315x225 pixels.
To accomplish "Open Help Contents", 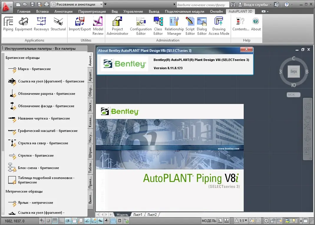I will tap(241, 24).
